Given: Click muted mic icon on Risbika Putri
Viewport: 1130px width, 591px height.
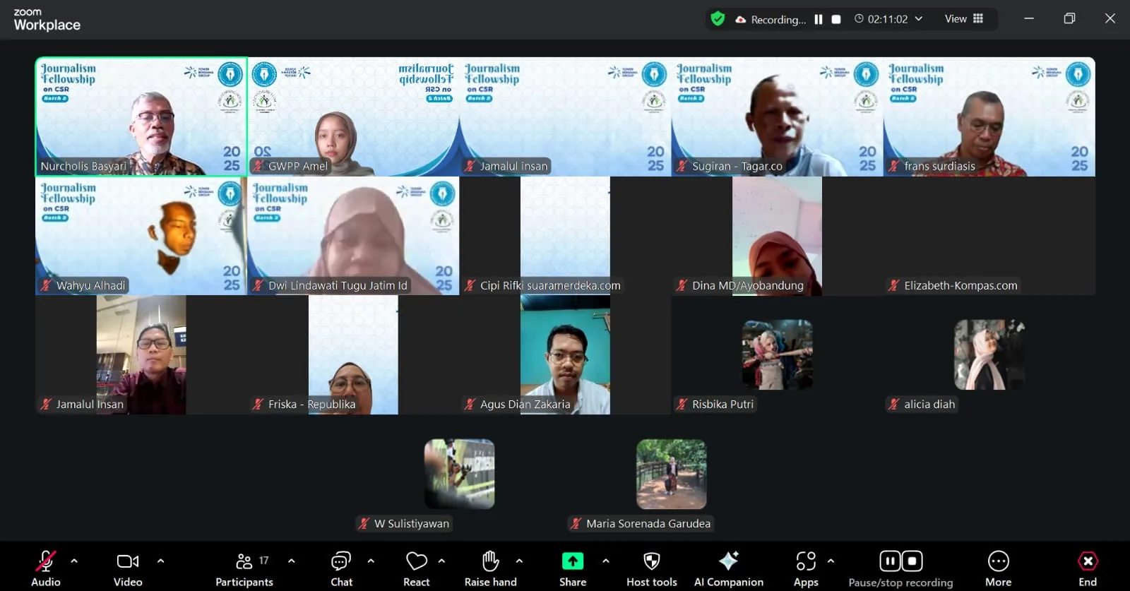Looking at the screenshot, I should pyautogui.click(x=682, y=404).
